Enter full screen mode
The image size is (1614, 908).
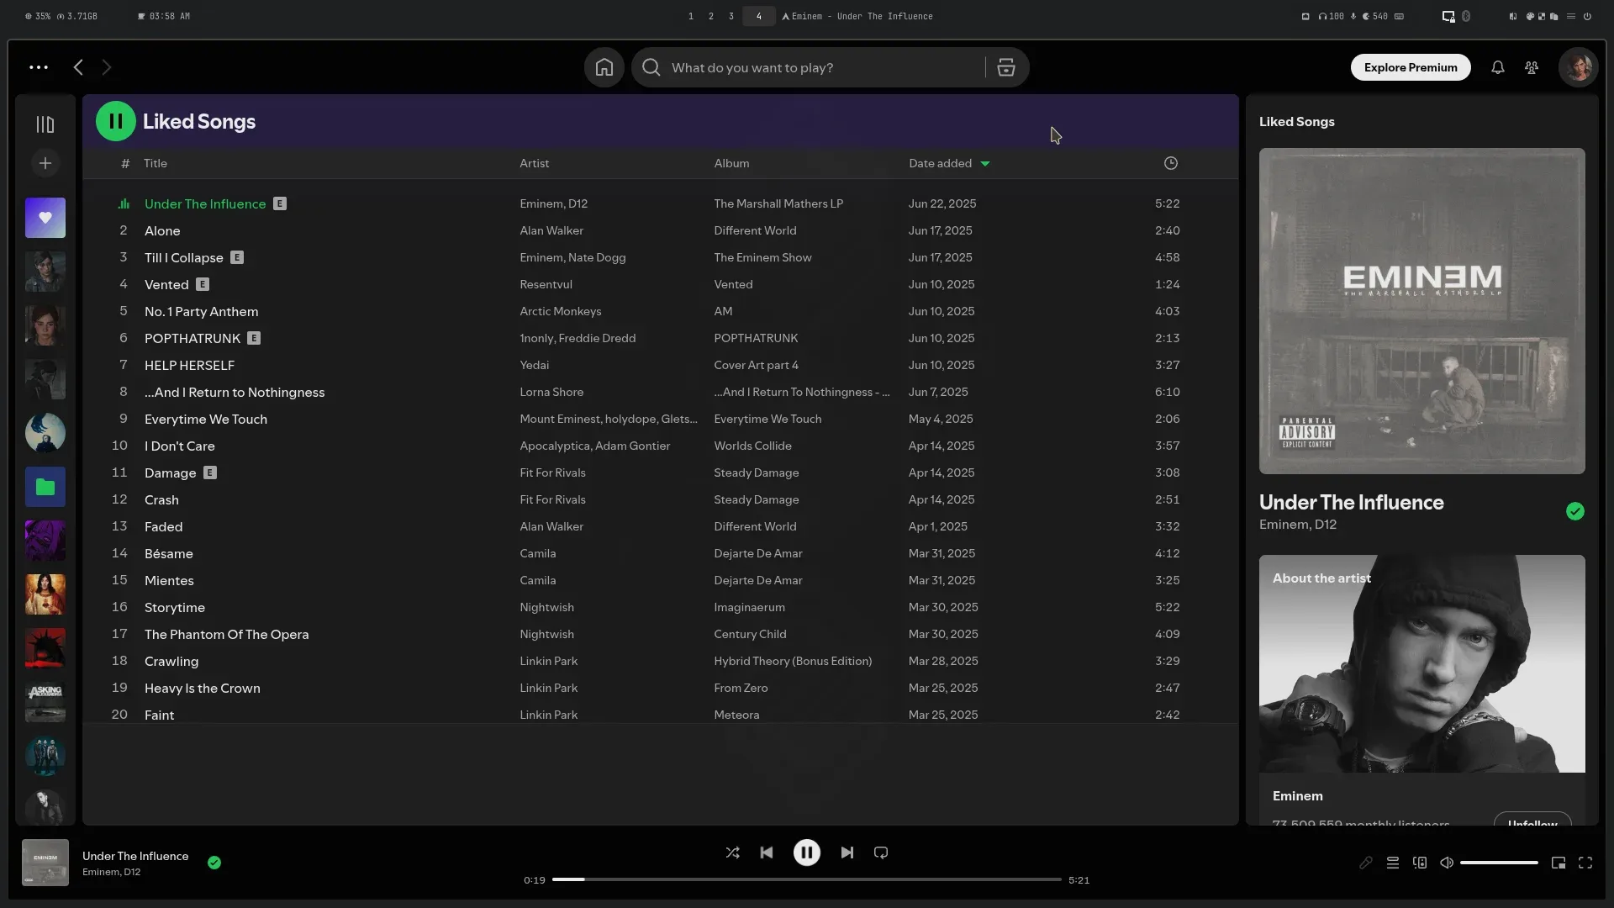[1585, 863]
